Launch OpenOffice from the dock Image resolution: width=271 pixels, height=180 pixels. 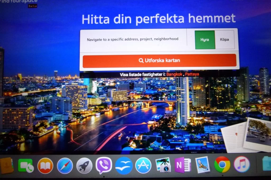(124, 165)
